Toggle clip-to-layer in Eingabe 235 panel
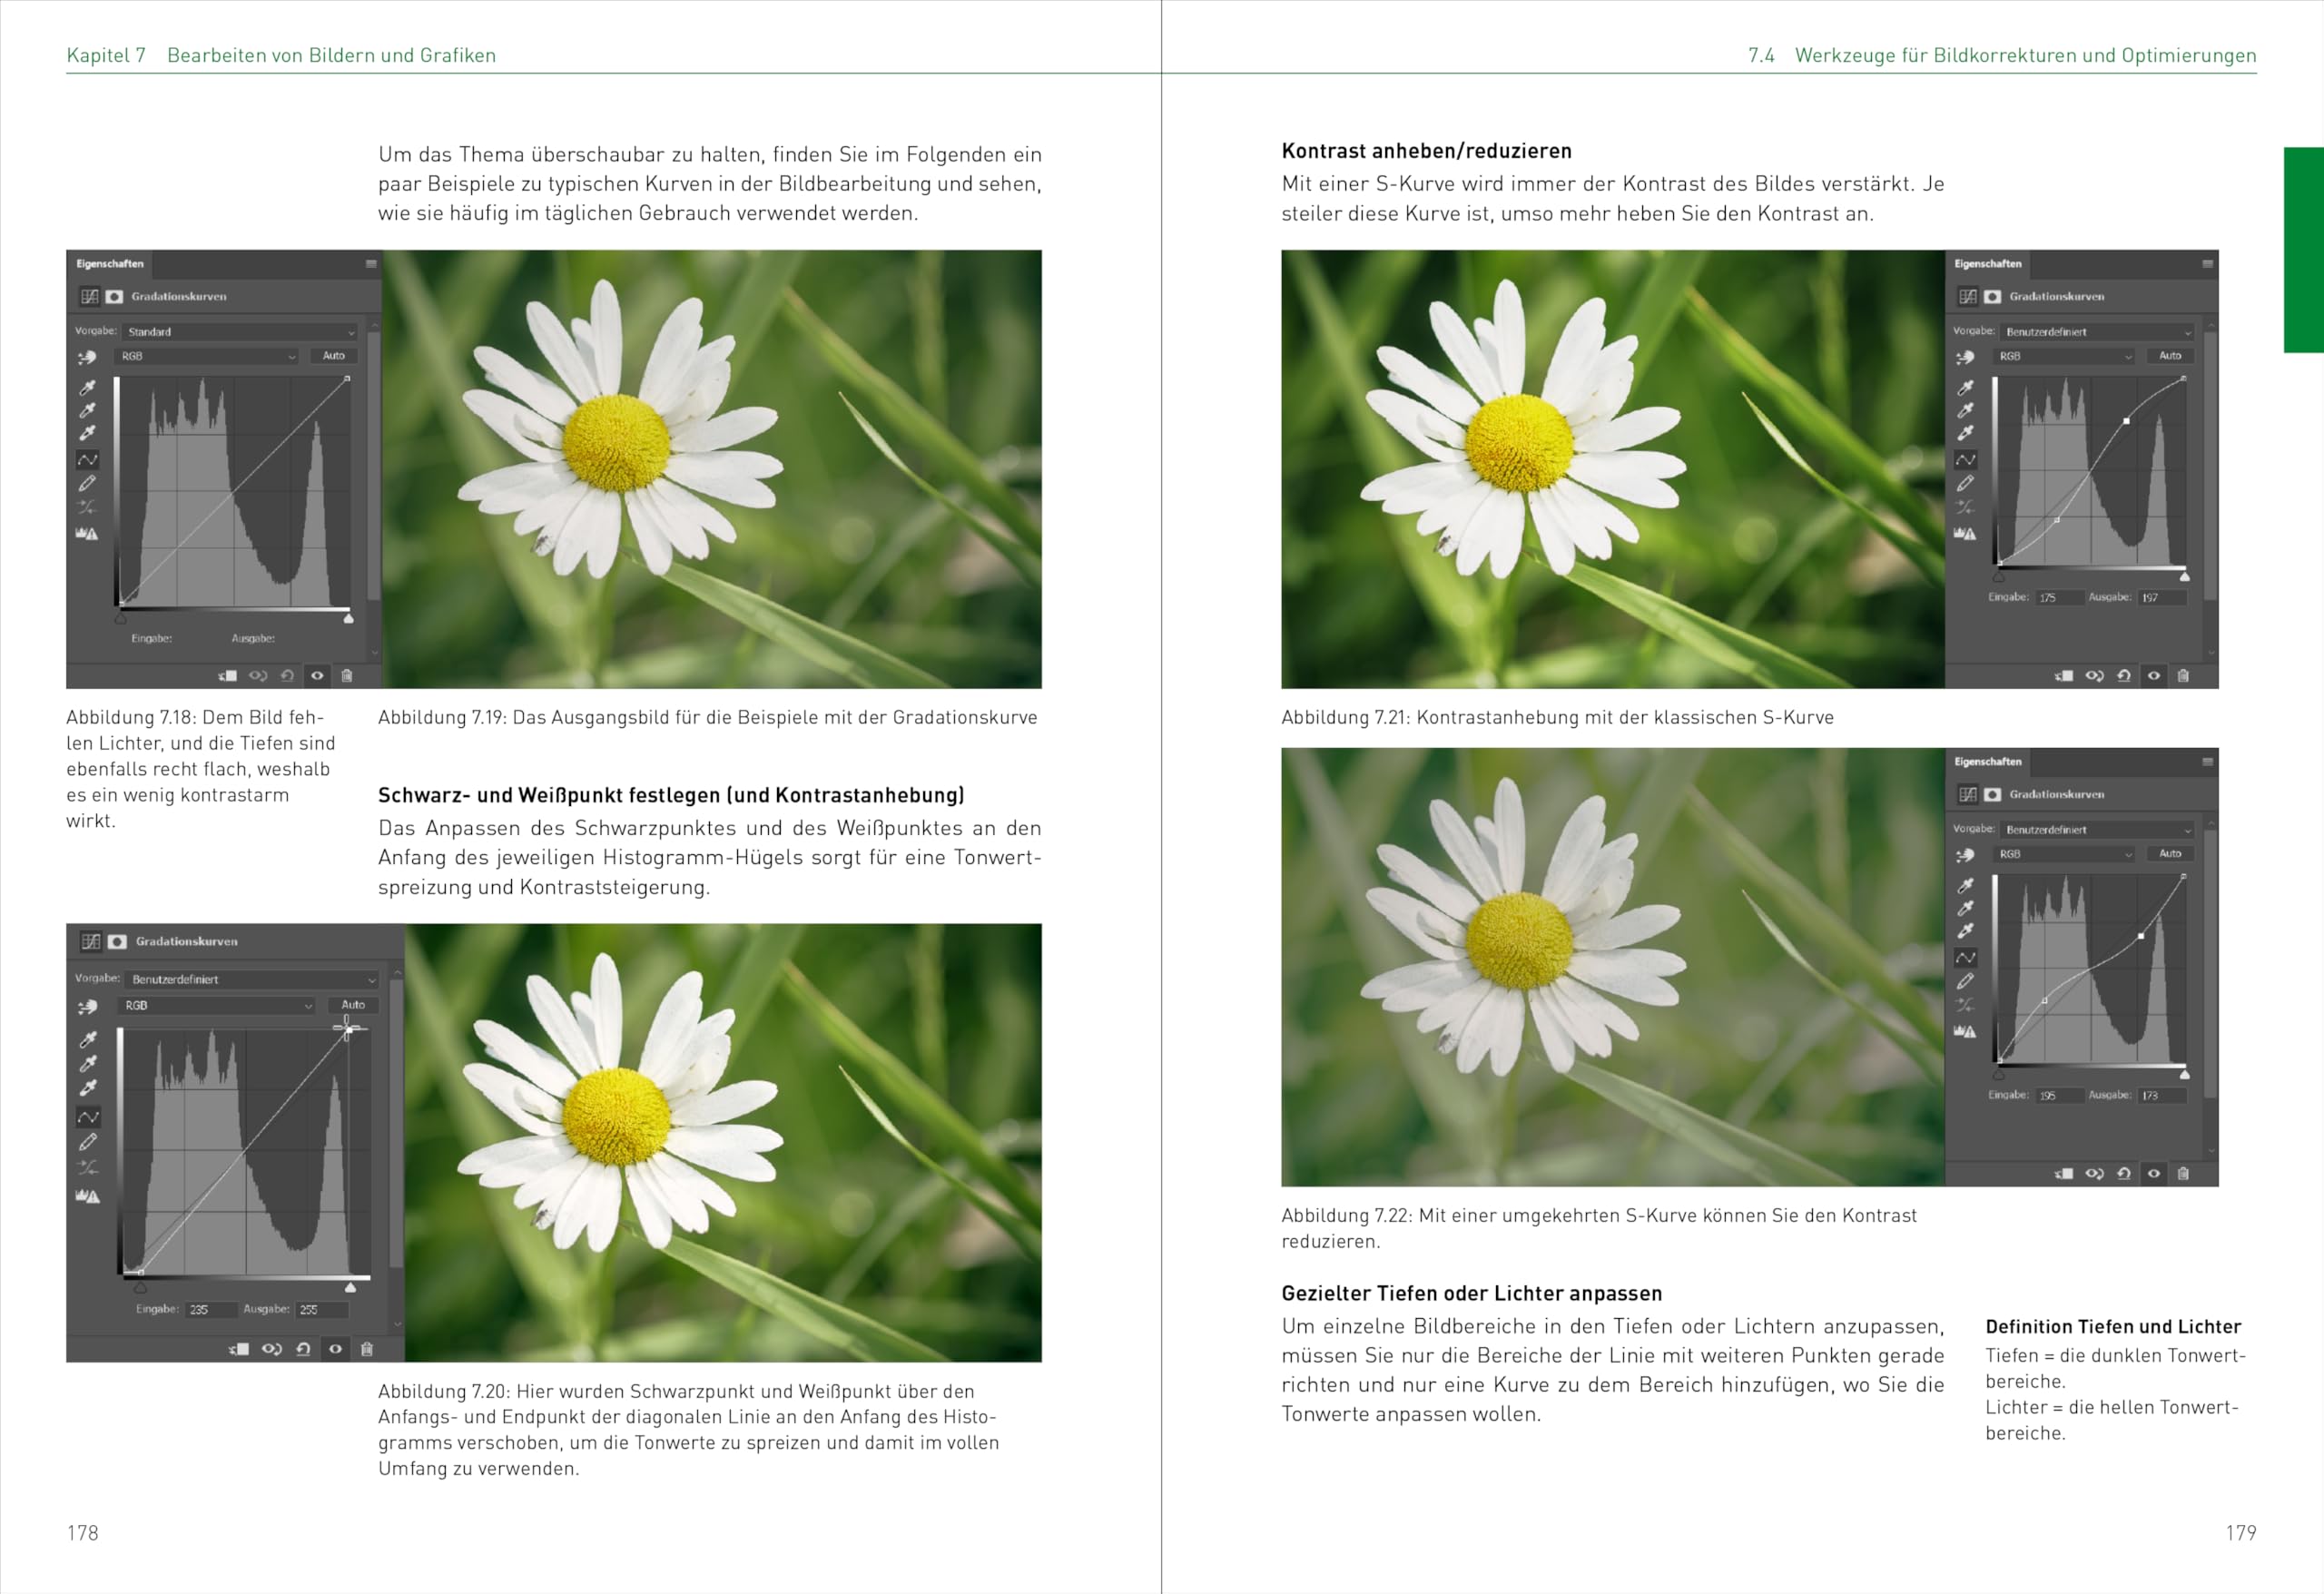The width and height of the screenshot is (2324, 1594). tap(239, 1348)
